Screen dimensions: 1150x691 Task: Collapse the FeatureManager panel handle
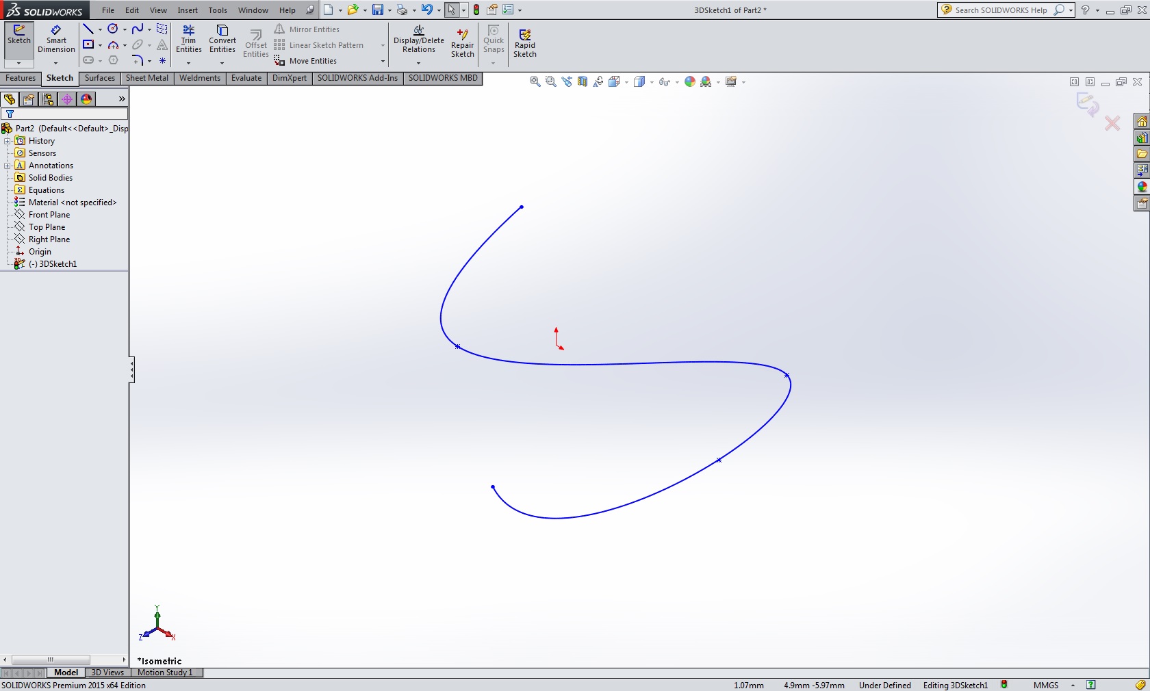(131, 370)
